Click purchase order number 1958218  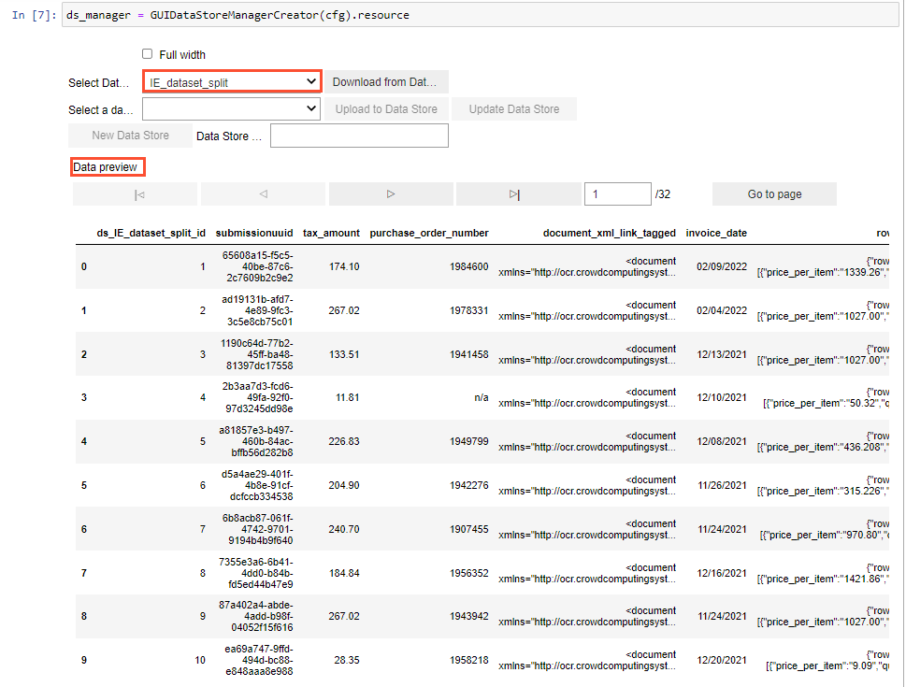coord(468,661)
